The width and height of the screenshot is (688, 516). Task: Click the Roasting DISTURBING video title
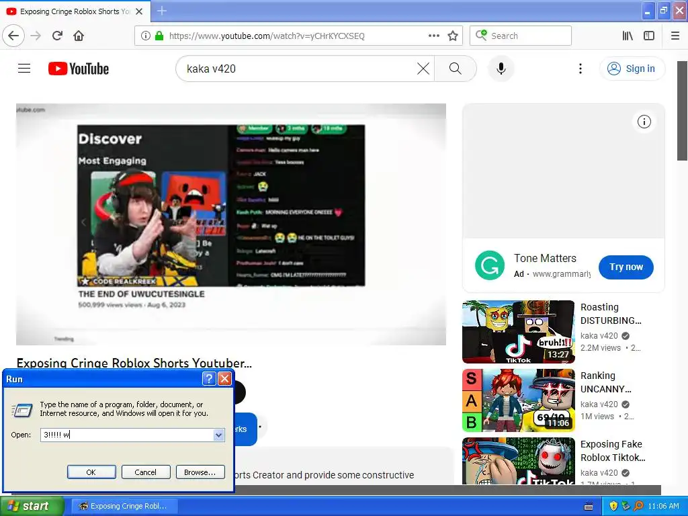[611, 314]
